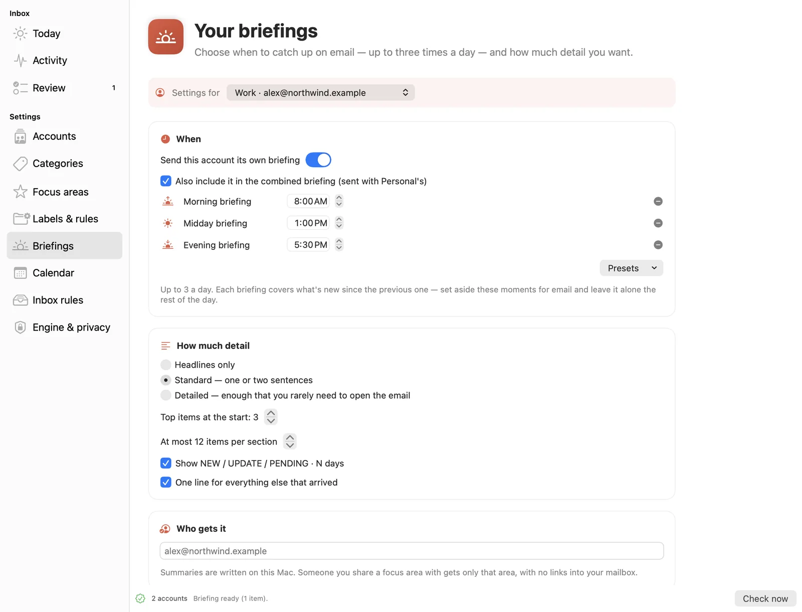Select Detailed detail level option
This screenshot has height=612, width=802.
click(x=166, y=395)
